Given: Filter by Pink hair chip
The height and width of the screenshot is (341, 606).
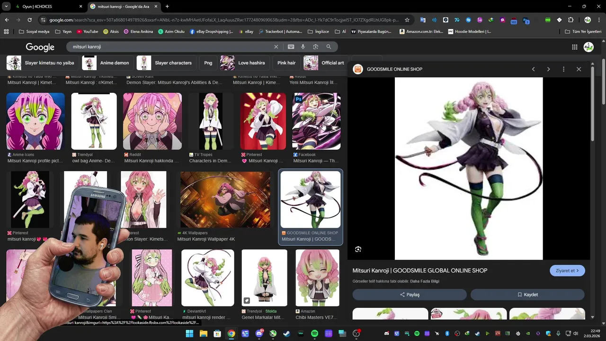Looking at the screenshot, I should (x=286, y=63).
